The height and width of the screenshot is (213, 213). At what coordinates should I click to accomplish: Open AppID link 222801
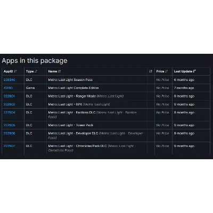pos(9,96)
